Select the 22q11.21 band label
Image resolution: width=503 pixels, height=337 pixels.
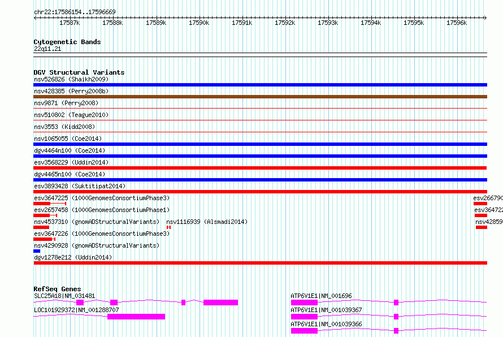(47, 49)
